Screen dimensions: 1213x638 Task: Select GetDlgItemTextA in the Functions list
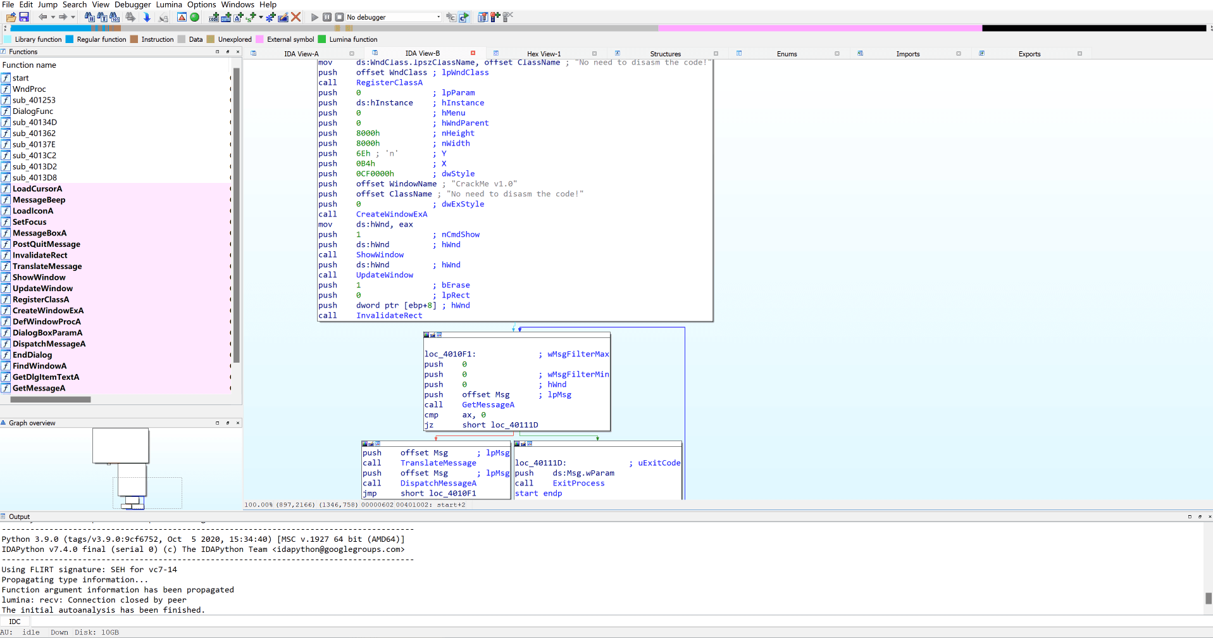coord(46,377)
